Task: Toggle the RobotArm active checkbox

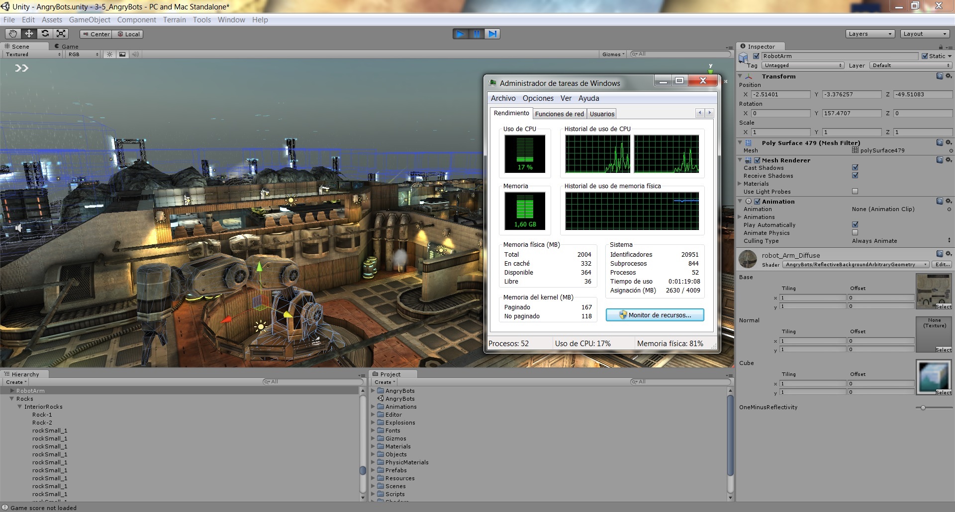Action: pos(756,56)
